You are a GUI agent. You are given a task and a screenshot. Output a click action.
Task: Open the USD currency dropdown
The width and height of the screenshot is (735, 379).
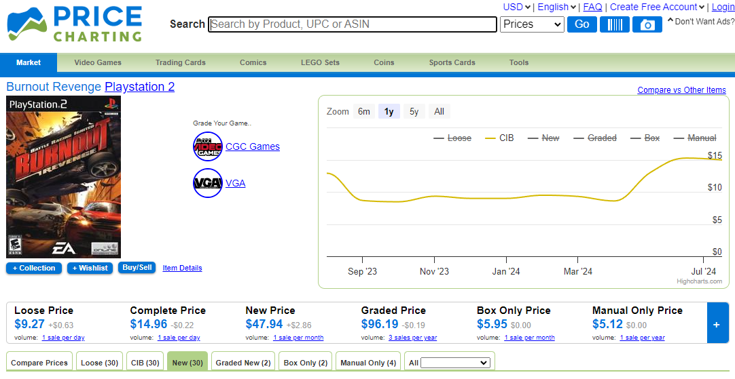516,7
